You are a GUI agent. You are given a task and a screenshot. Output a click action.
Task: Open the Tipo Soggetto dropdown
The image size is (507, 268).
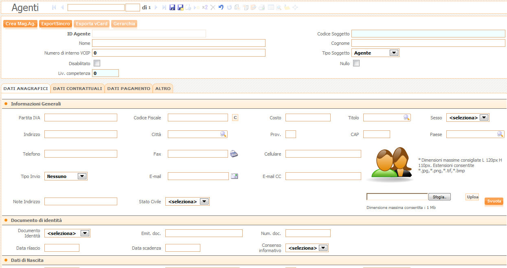pyautogui.click(x=393, y=53)
